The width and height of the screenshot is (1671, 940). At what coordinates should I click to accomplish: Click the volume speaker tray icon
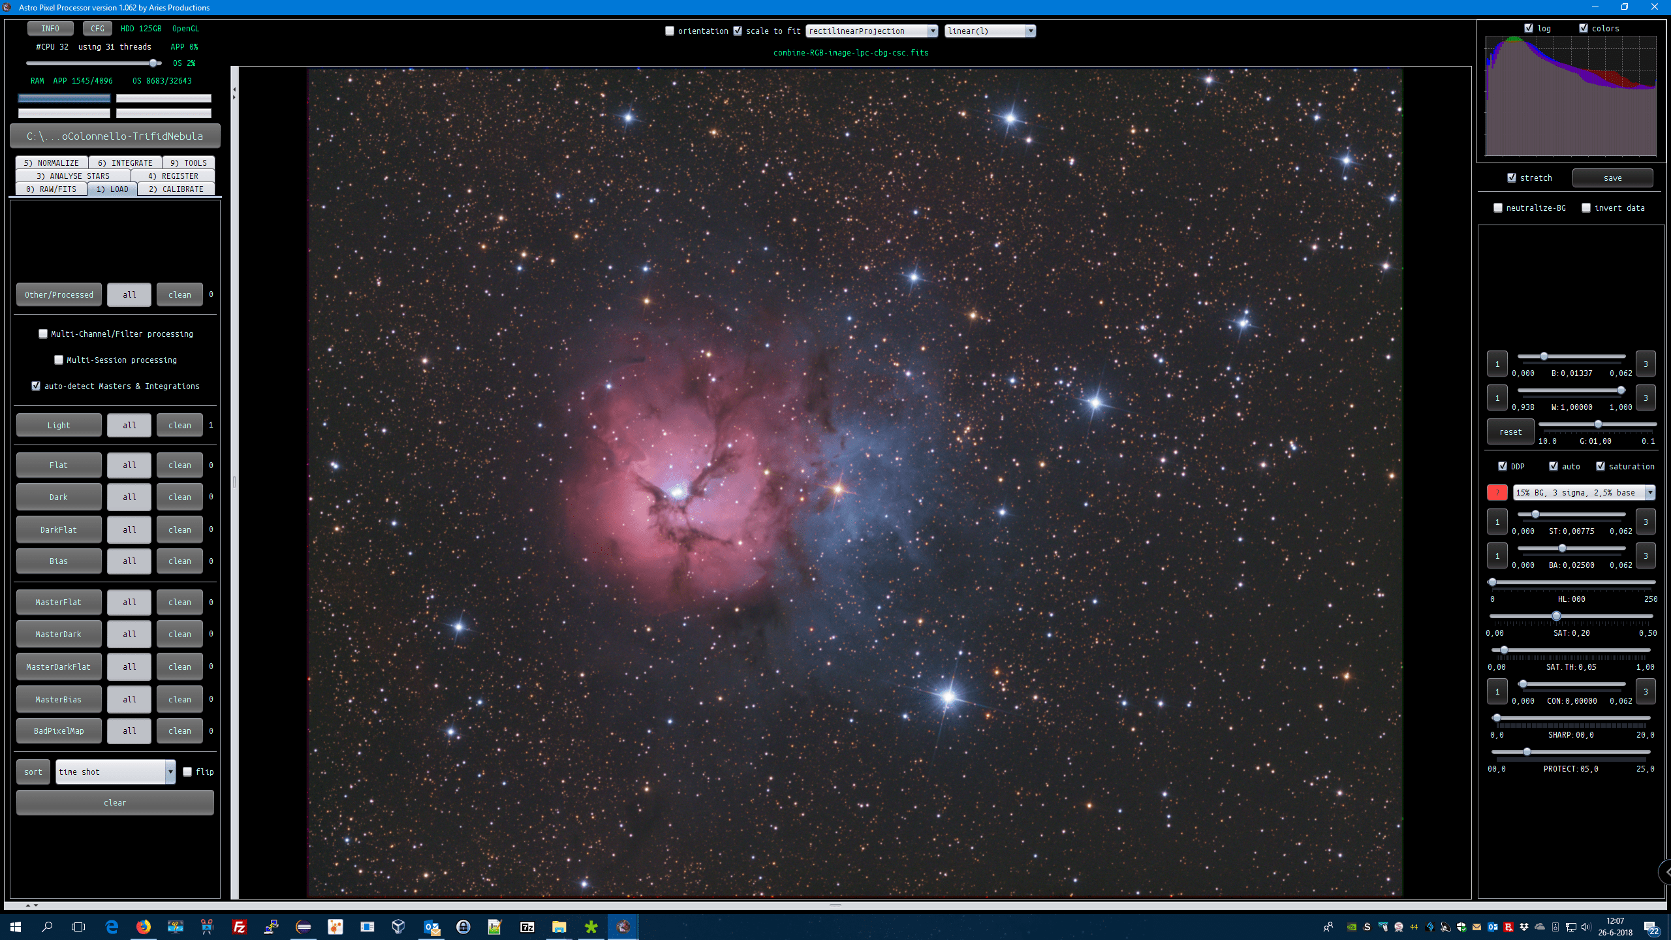pos(1586,927)
